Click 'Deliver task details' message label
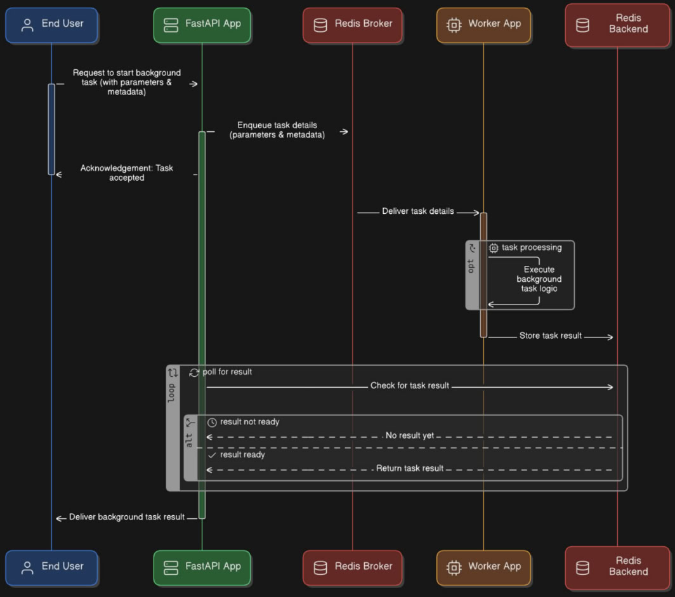Screen dimensions: 675x597 418,211
